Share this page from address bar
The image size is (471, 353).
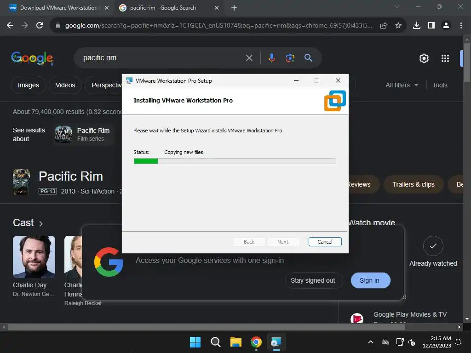point(384,26)
